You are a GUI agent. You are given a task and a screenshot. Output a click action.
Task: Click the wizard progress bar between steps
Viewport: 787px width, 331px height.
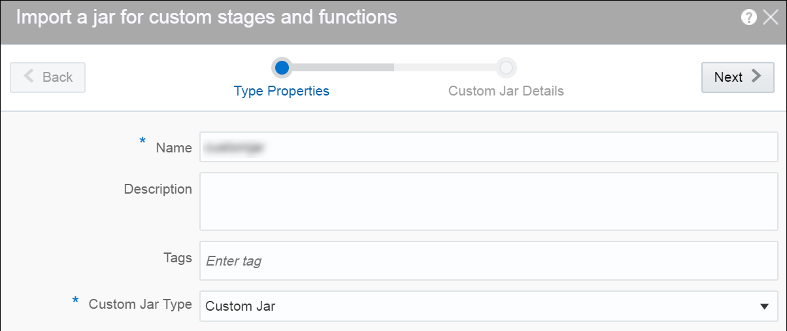coord(393,67)
